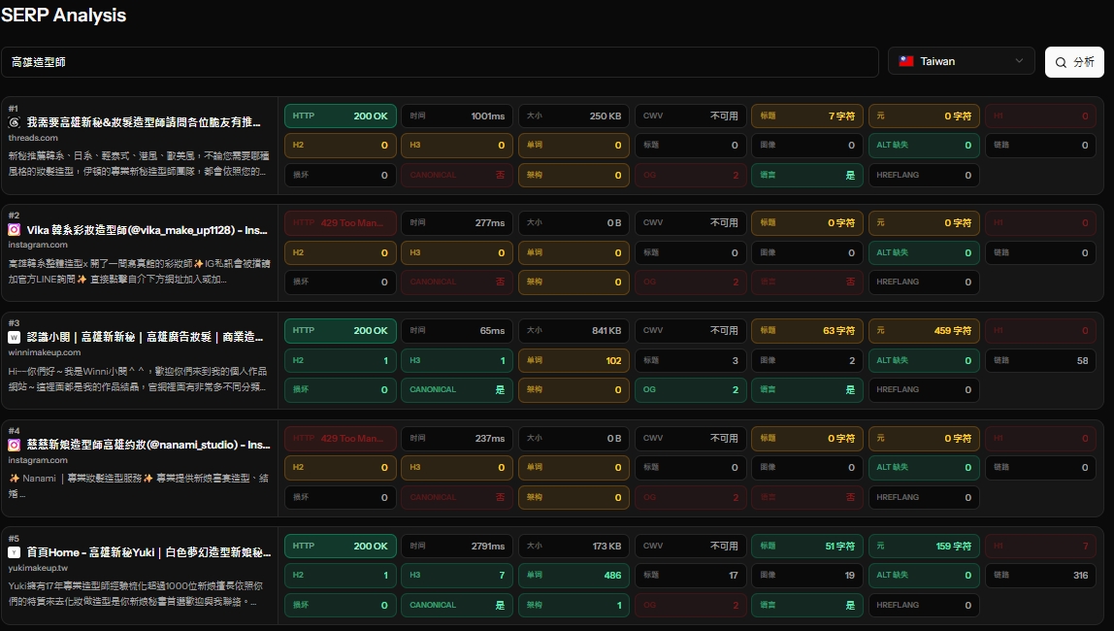Click the word count cell showing 486
Screen dimensions: 1114x631
[573, 575]
